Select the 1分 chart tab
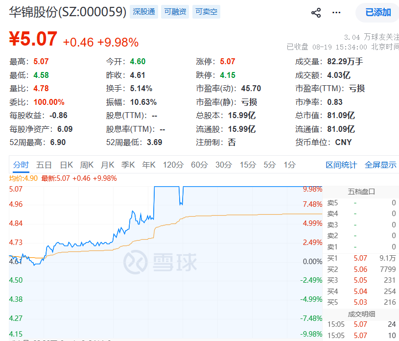399x341 pixels. tap(289, 165)
